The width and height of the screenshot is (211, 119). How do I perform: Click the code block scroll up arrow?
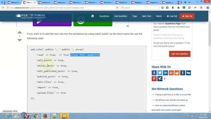[146, 46]
